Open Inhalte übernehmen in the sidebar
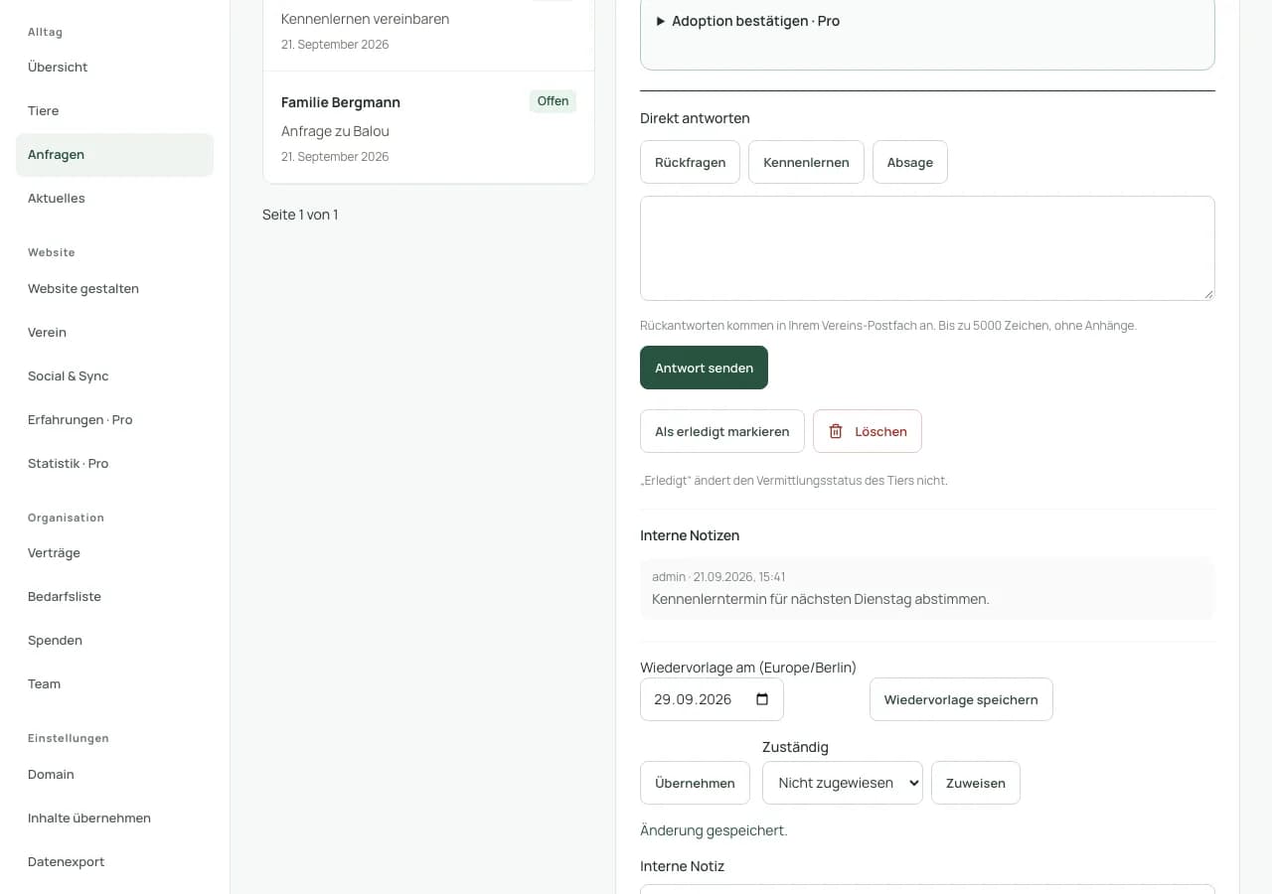This screenshot has width=1272, height=894. [x=114, y=819]
